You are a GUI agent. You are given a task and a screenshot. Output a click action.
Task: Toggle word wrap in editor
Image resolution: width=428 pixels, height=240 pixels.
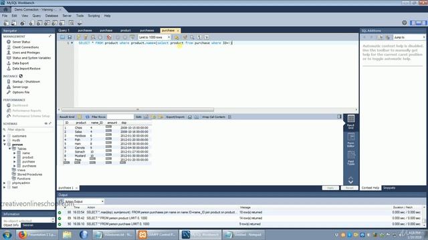click(207, 37)
